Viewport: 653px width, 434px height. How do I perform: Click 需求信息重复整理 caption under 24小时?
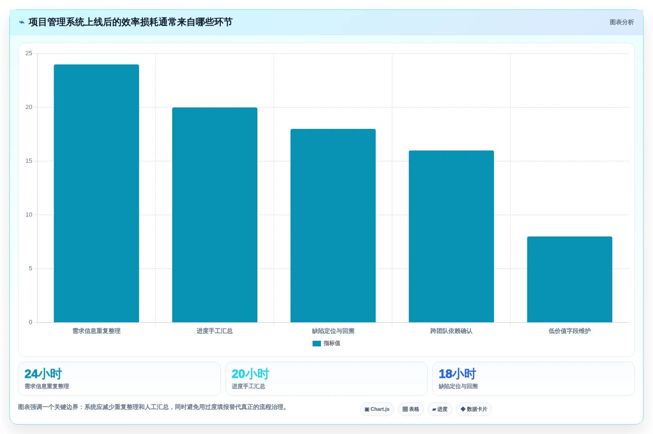coord(47,386)
